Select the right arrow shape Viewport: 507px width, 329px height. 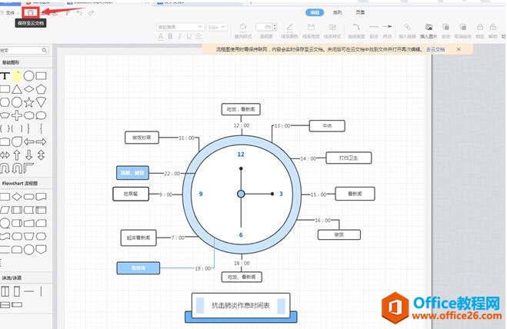(41, 142)
